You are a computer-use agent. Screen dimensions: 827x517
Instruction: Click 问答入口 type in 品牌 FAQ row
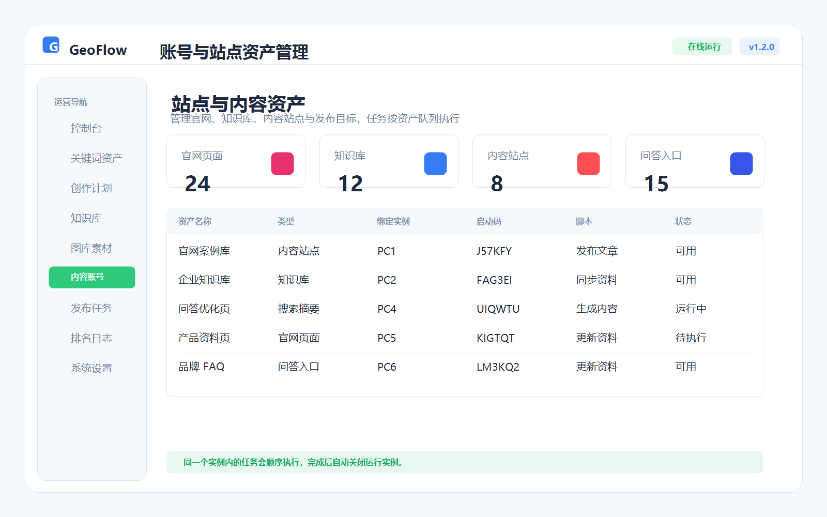click(299, 367)
